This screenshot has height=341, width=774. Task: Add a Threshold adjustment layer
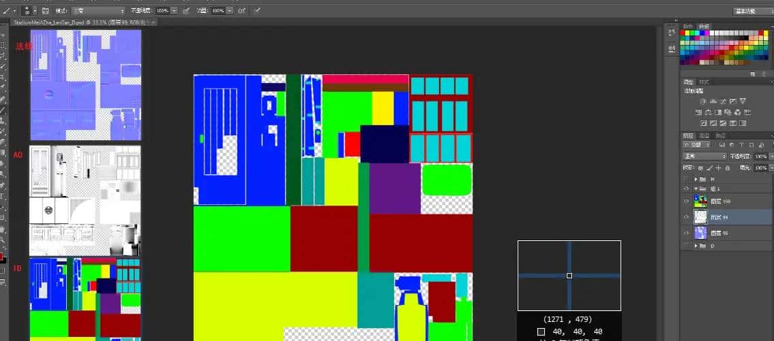pos(723,123)
